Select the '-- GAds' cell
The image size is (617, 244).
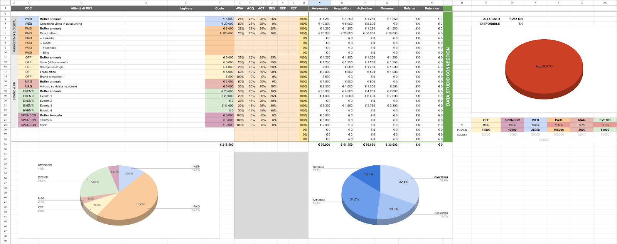tap(81, 43)
